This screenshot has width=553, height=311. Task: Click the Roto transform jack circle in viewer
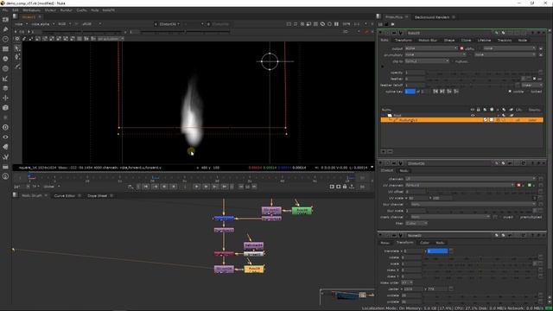tap(270, 61)
